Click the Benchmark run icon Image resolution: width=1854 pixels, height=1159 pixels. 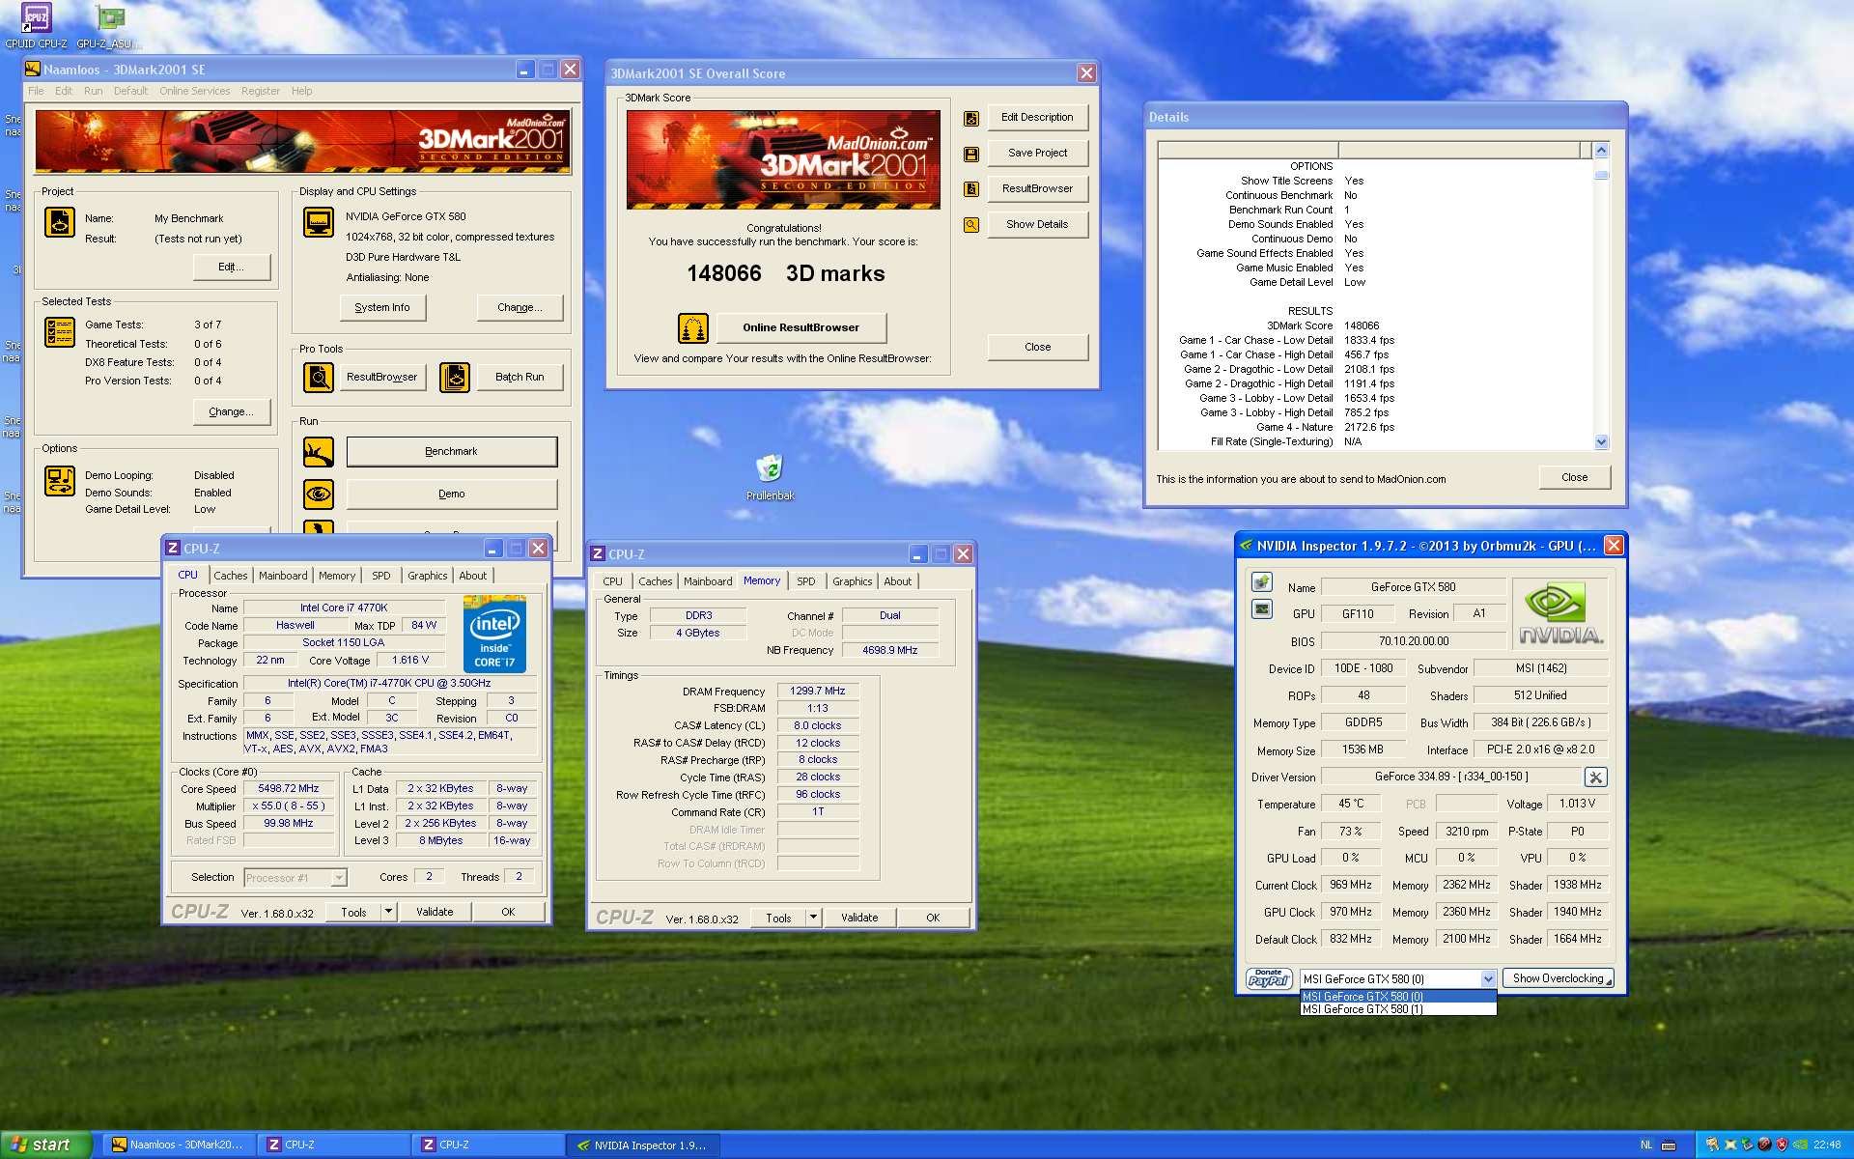click(319, 451)
